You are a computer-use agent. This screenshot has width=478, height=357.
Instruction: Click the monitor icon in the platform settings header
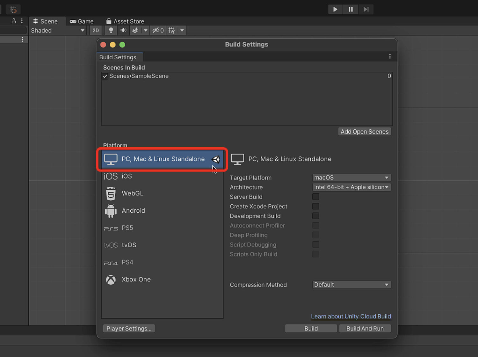[x=237, y=159]
